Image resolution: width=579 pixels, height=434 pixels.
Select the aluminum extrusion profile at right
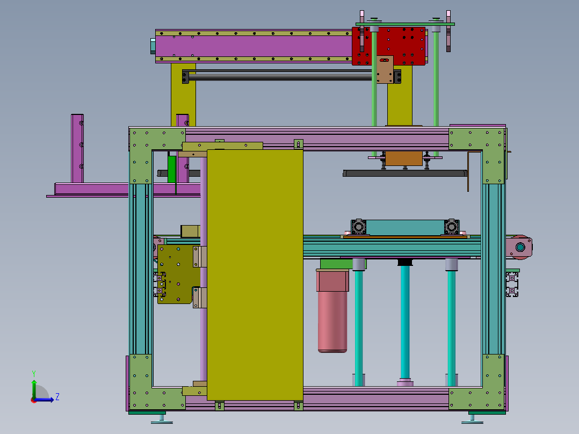click(x=512, y=284)
